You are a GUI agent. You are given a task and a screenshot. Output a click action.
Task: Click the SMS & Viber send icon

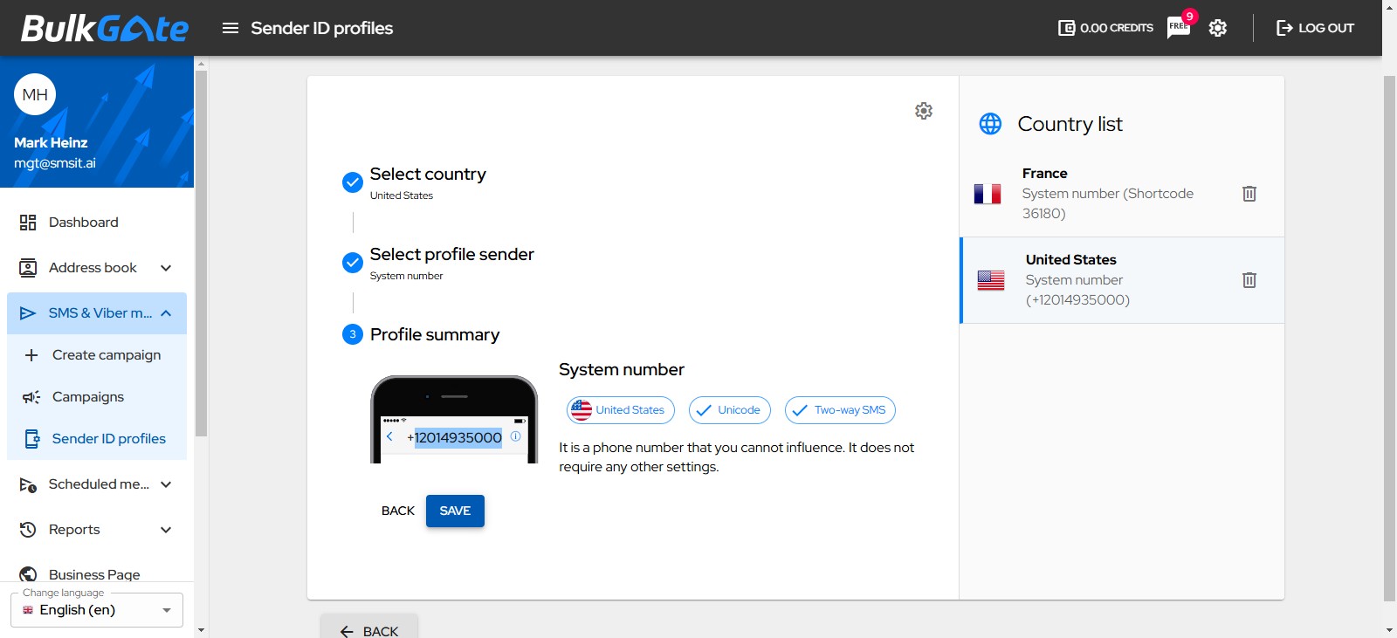coord(28,313)
